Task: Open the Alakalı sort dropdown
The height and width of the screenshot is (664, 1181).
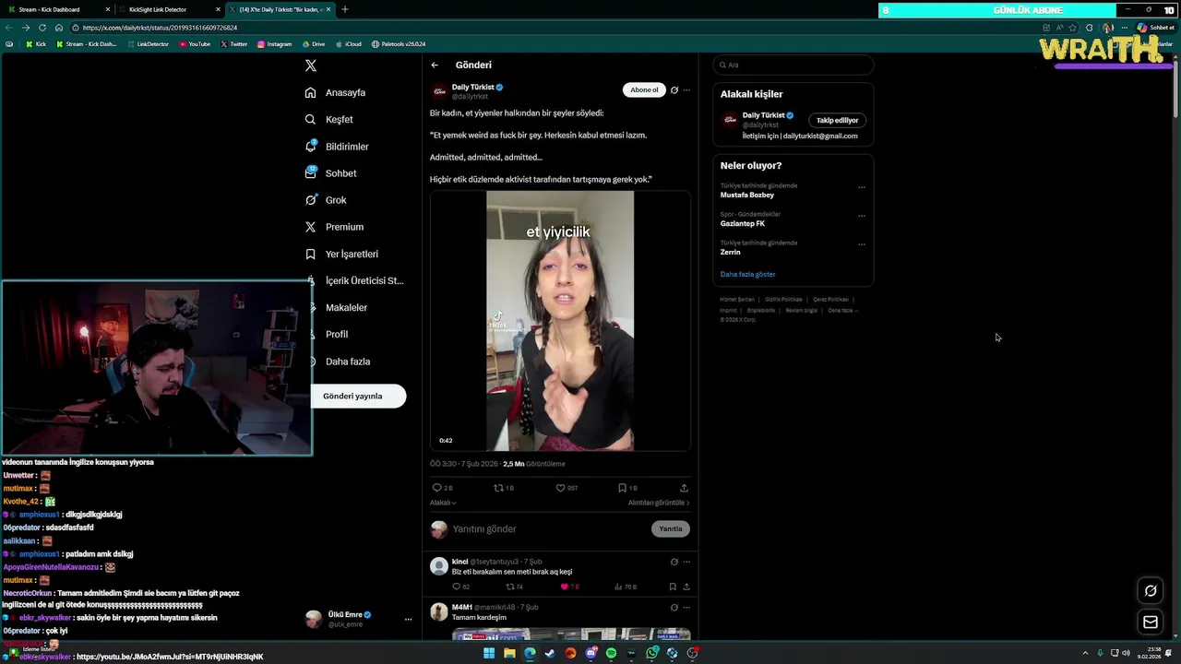Action: (443, 503)
